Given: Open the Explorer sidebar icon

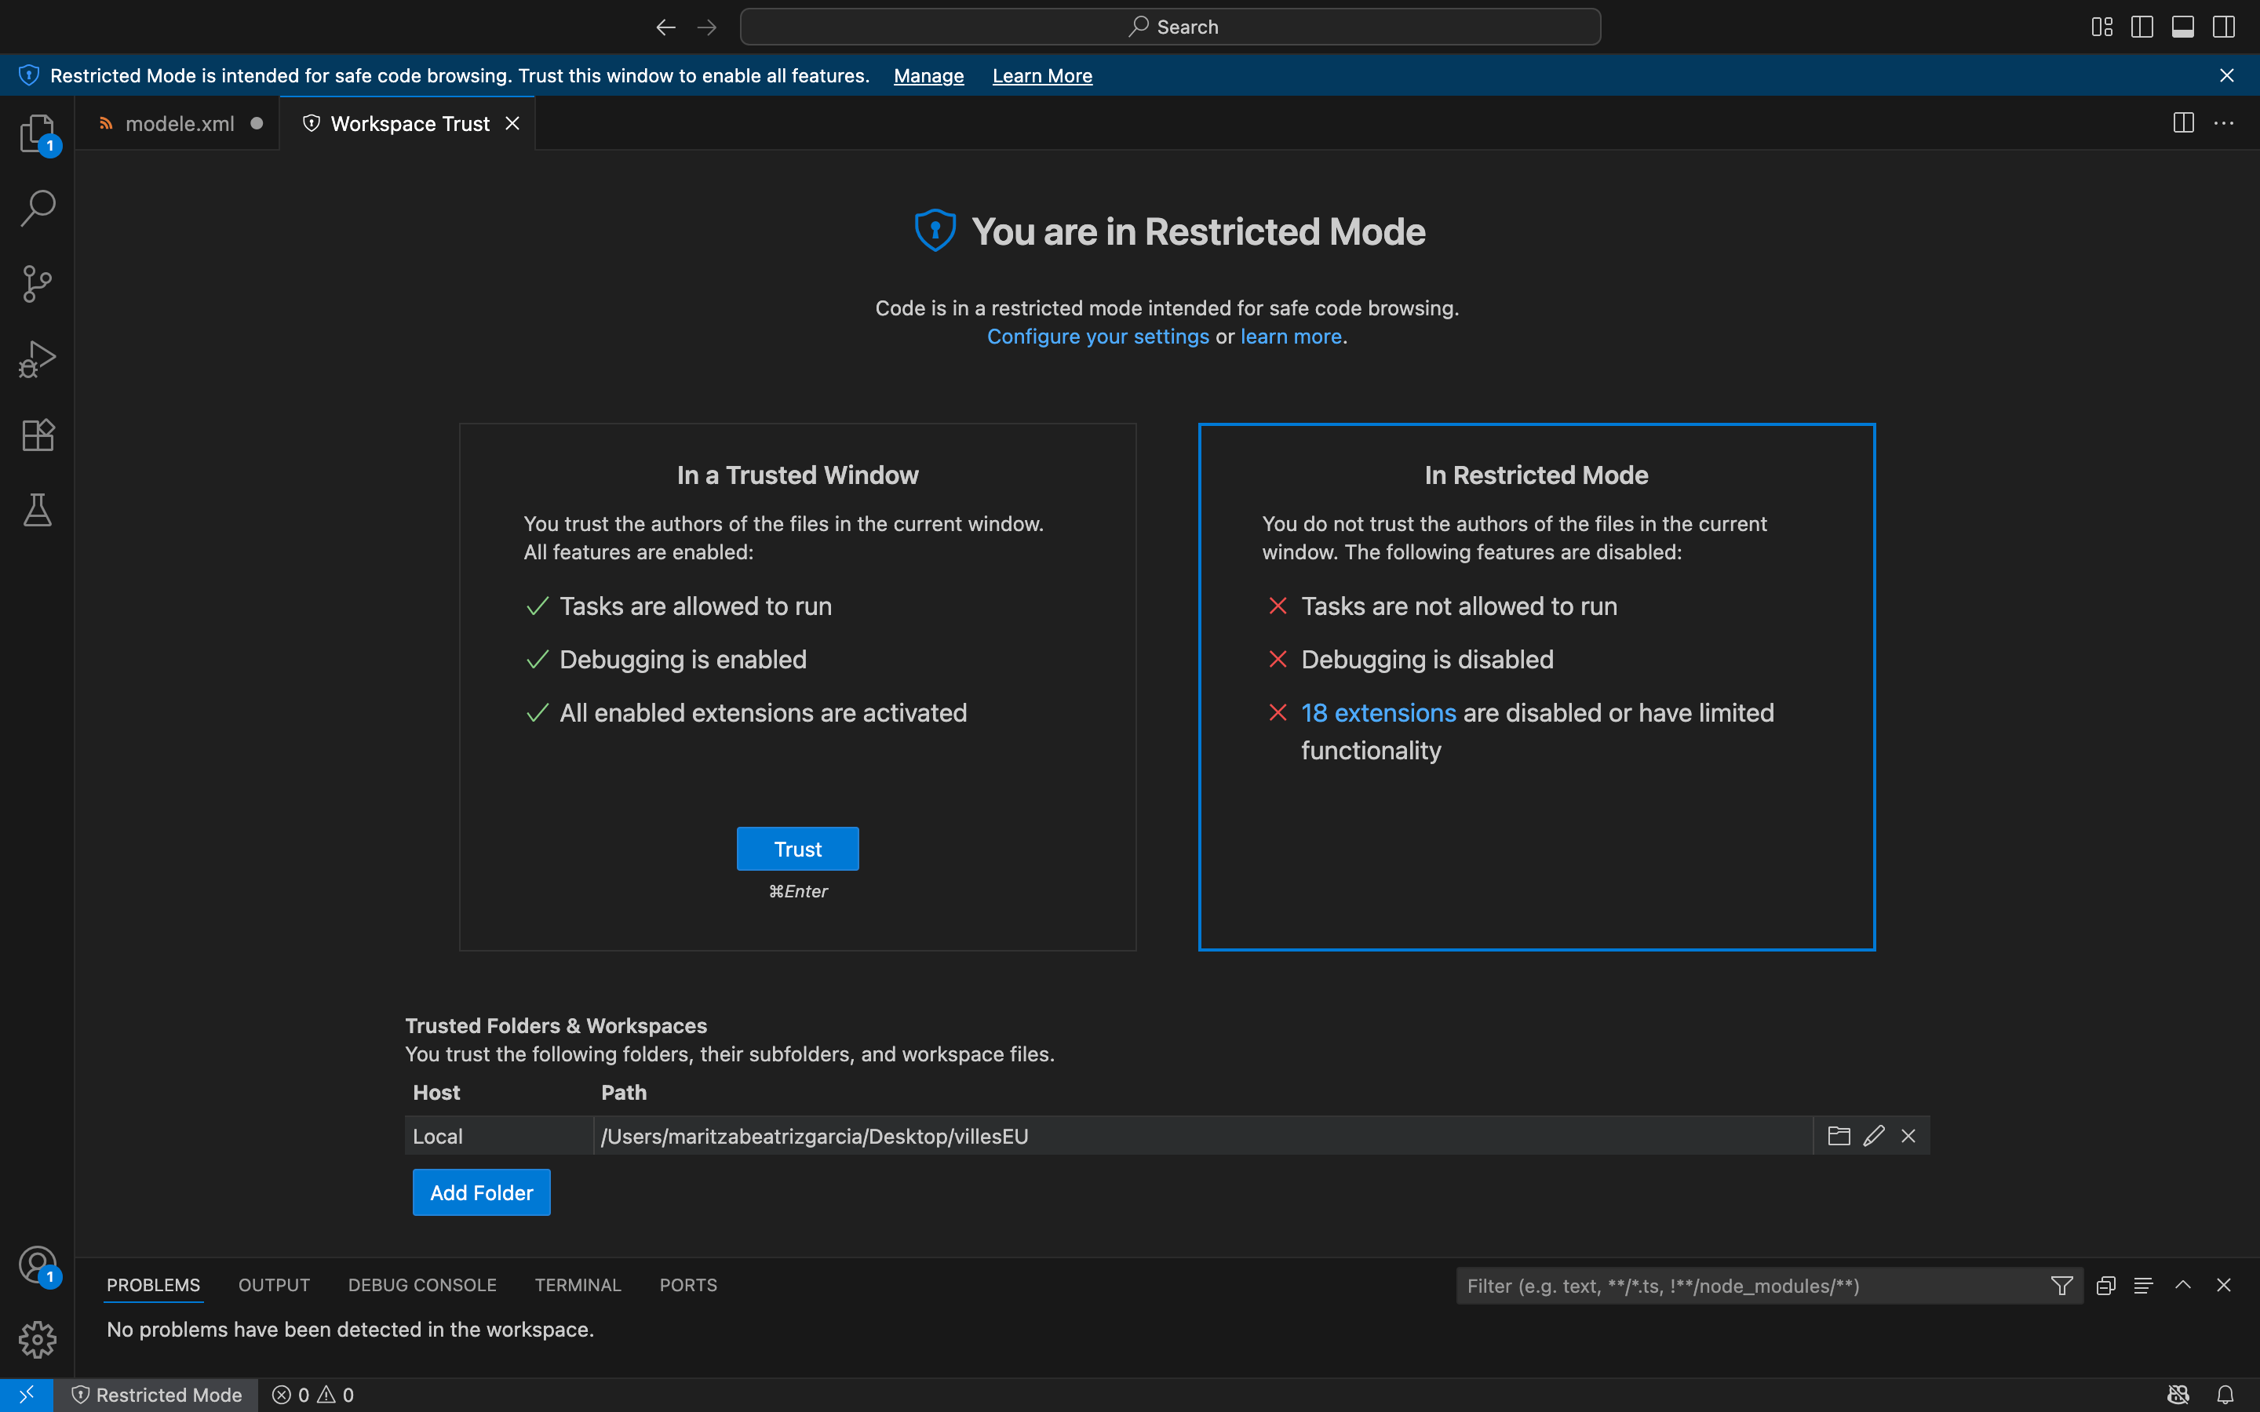Looking at the screenshot, I should coord(38,133).
